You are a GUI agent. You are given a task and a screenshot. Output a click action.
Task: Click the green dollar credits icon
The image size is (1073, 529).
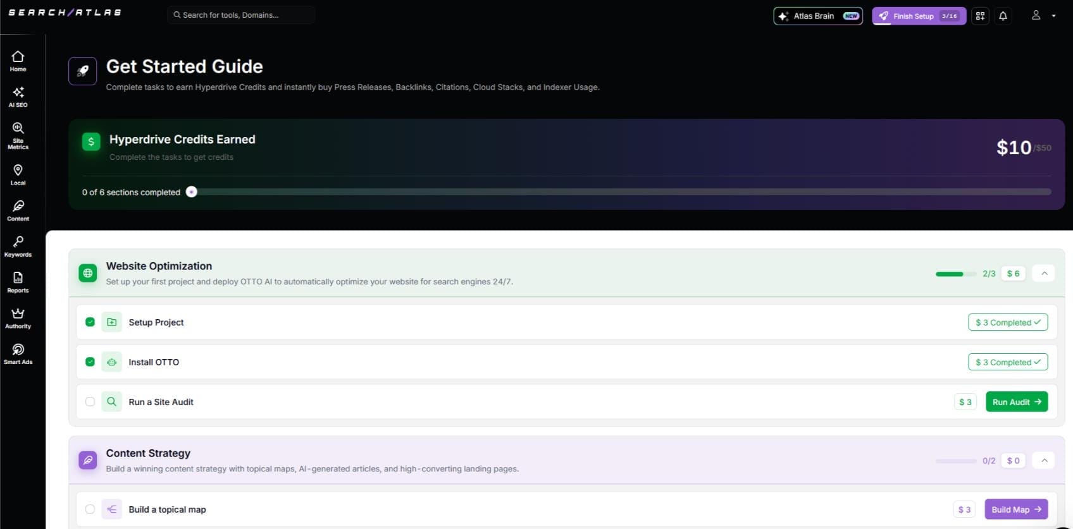(91, 142)
